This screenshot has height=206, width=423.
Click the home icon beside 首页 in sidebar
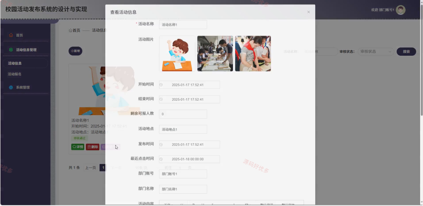pos(11,35)
